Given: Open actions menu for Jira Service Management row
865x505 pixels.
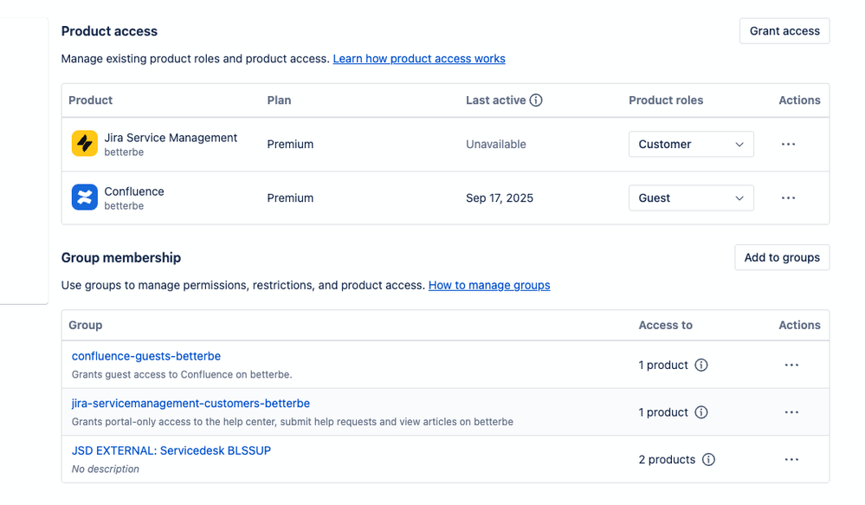Looking at the screenshot, I should click(788, 144).
